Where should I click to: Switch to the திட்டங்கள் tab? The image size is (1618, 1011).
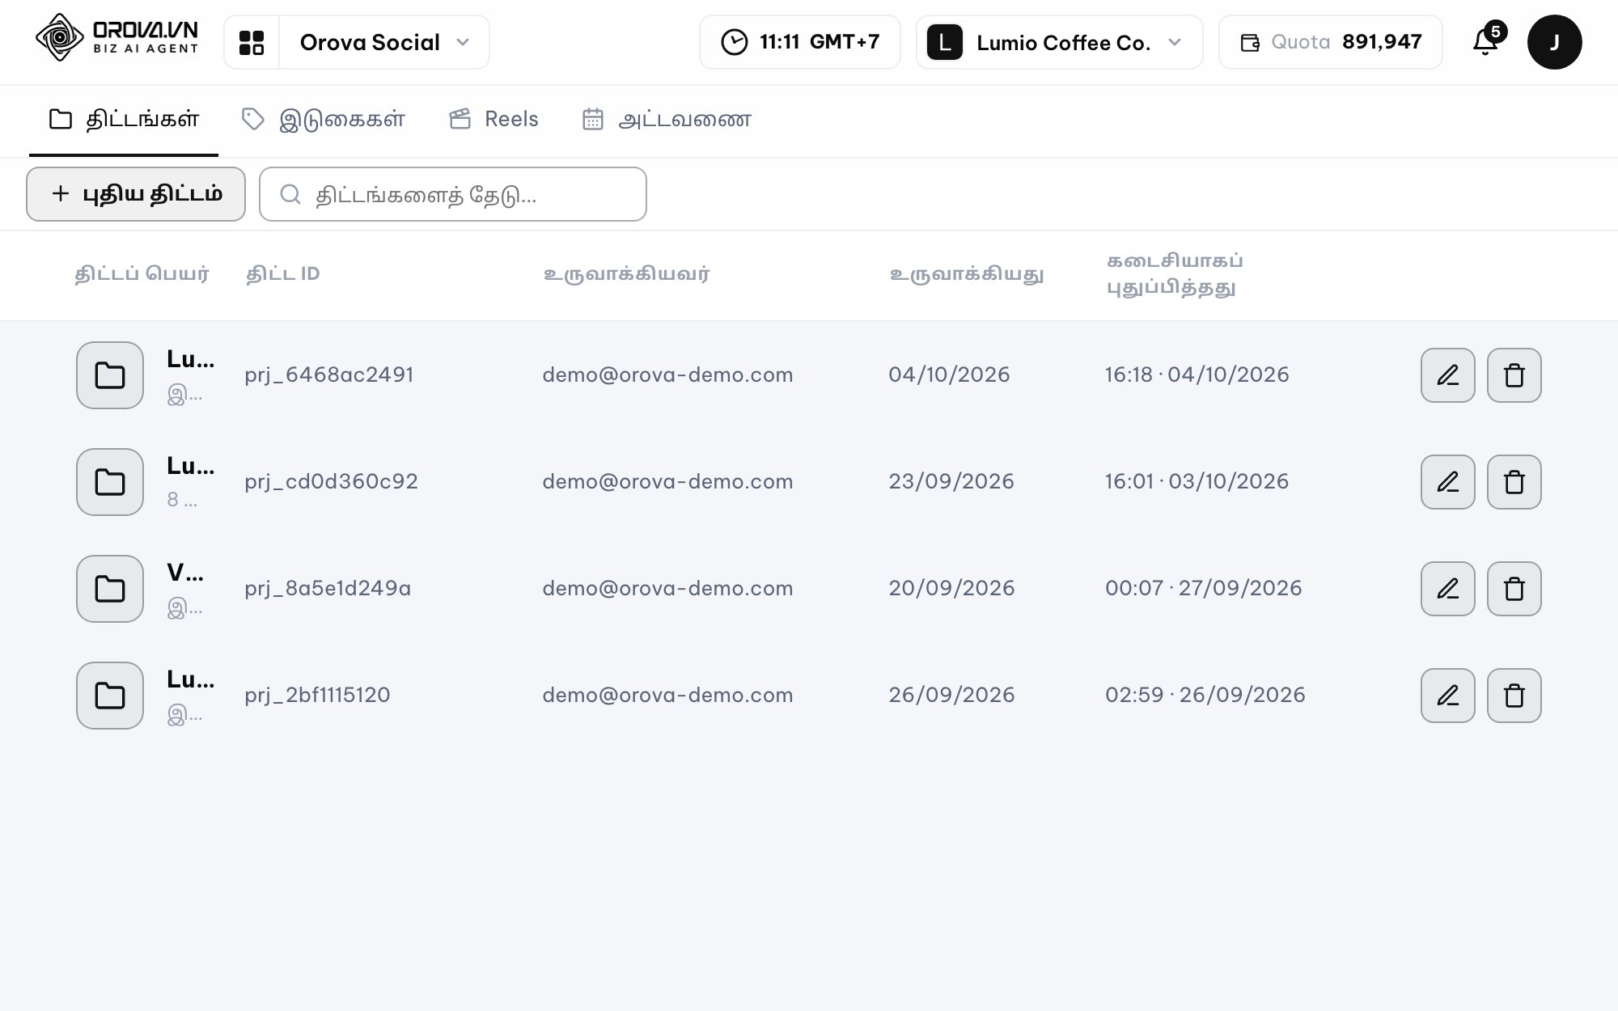coord(124,120)
